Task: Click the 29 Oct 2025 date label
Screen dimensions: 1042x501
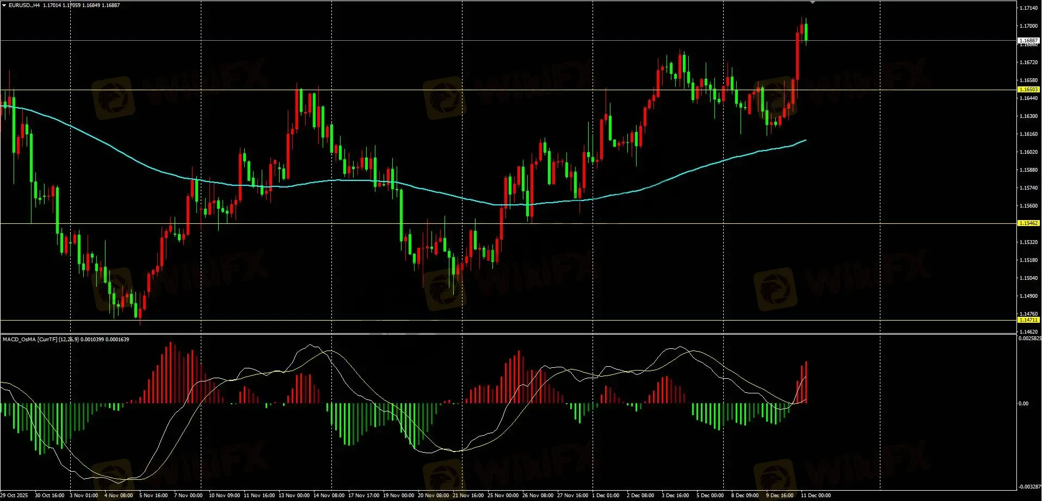Action: [14, 496]
